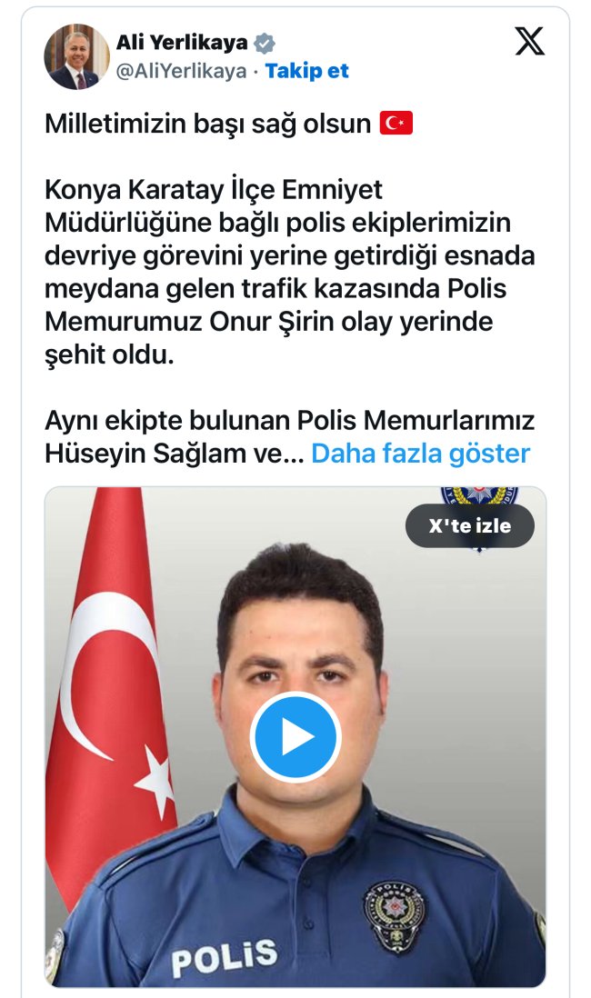Open the X logo link
This screenshot has width=591, height=998.
click(x=529, y=42)
